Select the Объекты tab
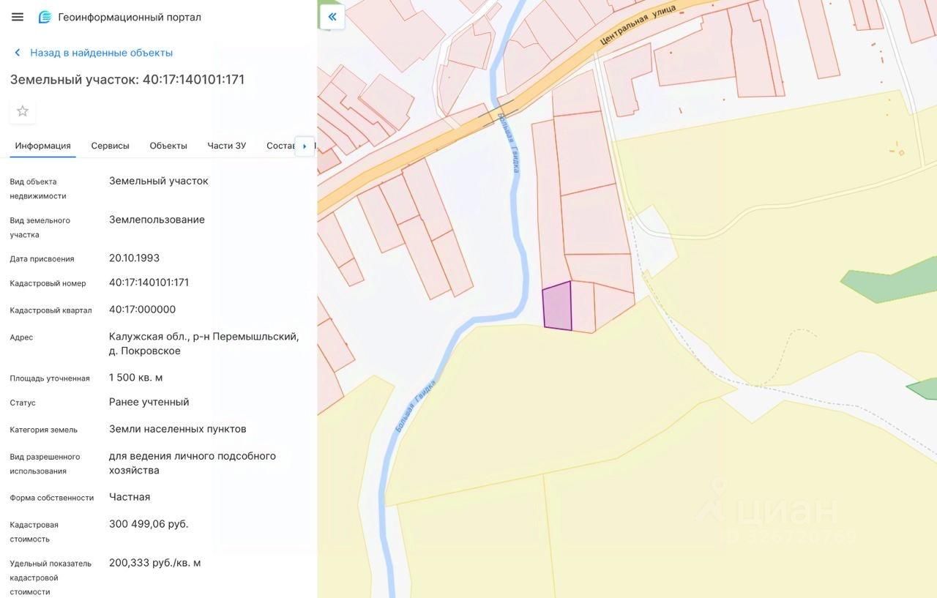The height and width of the screenshot is (598, 937). tap(168, 146)
